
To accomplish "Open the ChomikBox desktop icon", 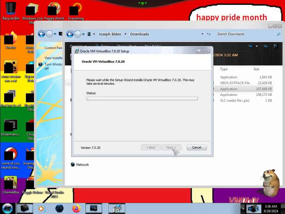I will 11,185.
